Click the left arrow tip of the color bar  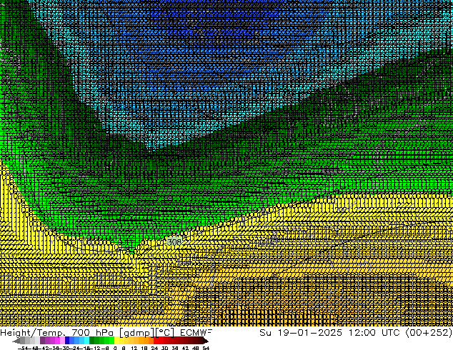tap(15, 341)
